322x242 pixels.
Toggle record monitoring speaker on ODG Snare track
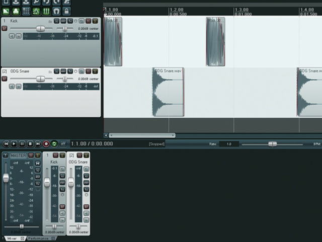12,87
